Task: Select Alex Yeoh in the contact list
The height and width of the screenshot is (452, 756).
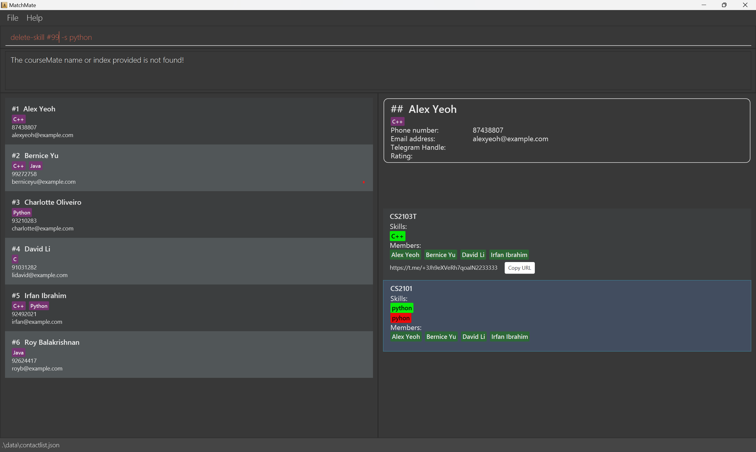Action: [189, 121]
